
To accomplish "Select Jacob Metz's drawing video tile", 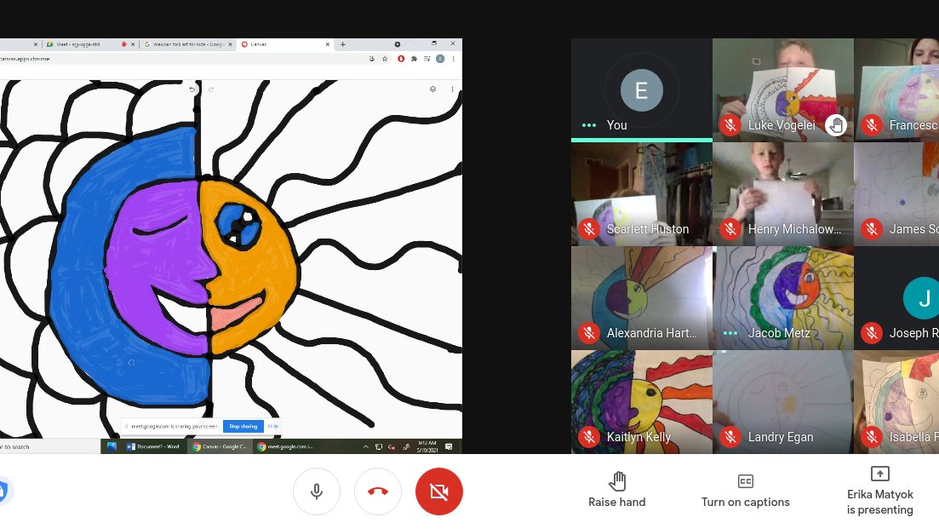I will 782,298.
